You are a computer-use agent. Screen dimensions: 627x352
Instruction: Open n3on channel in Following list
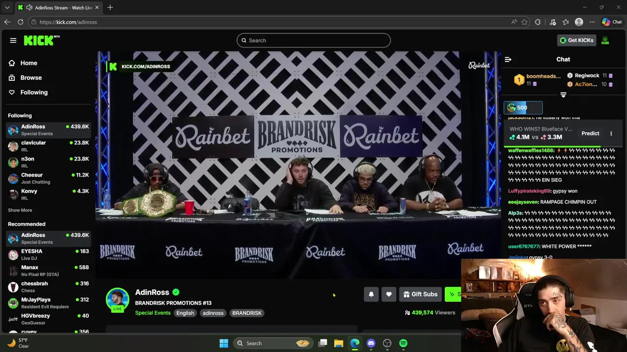click(x=48, y=162)
